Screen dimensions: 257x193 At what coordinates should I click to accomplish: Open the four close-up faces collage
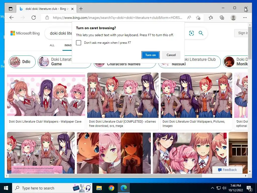click(114, 153)
